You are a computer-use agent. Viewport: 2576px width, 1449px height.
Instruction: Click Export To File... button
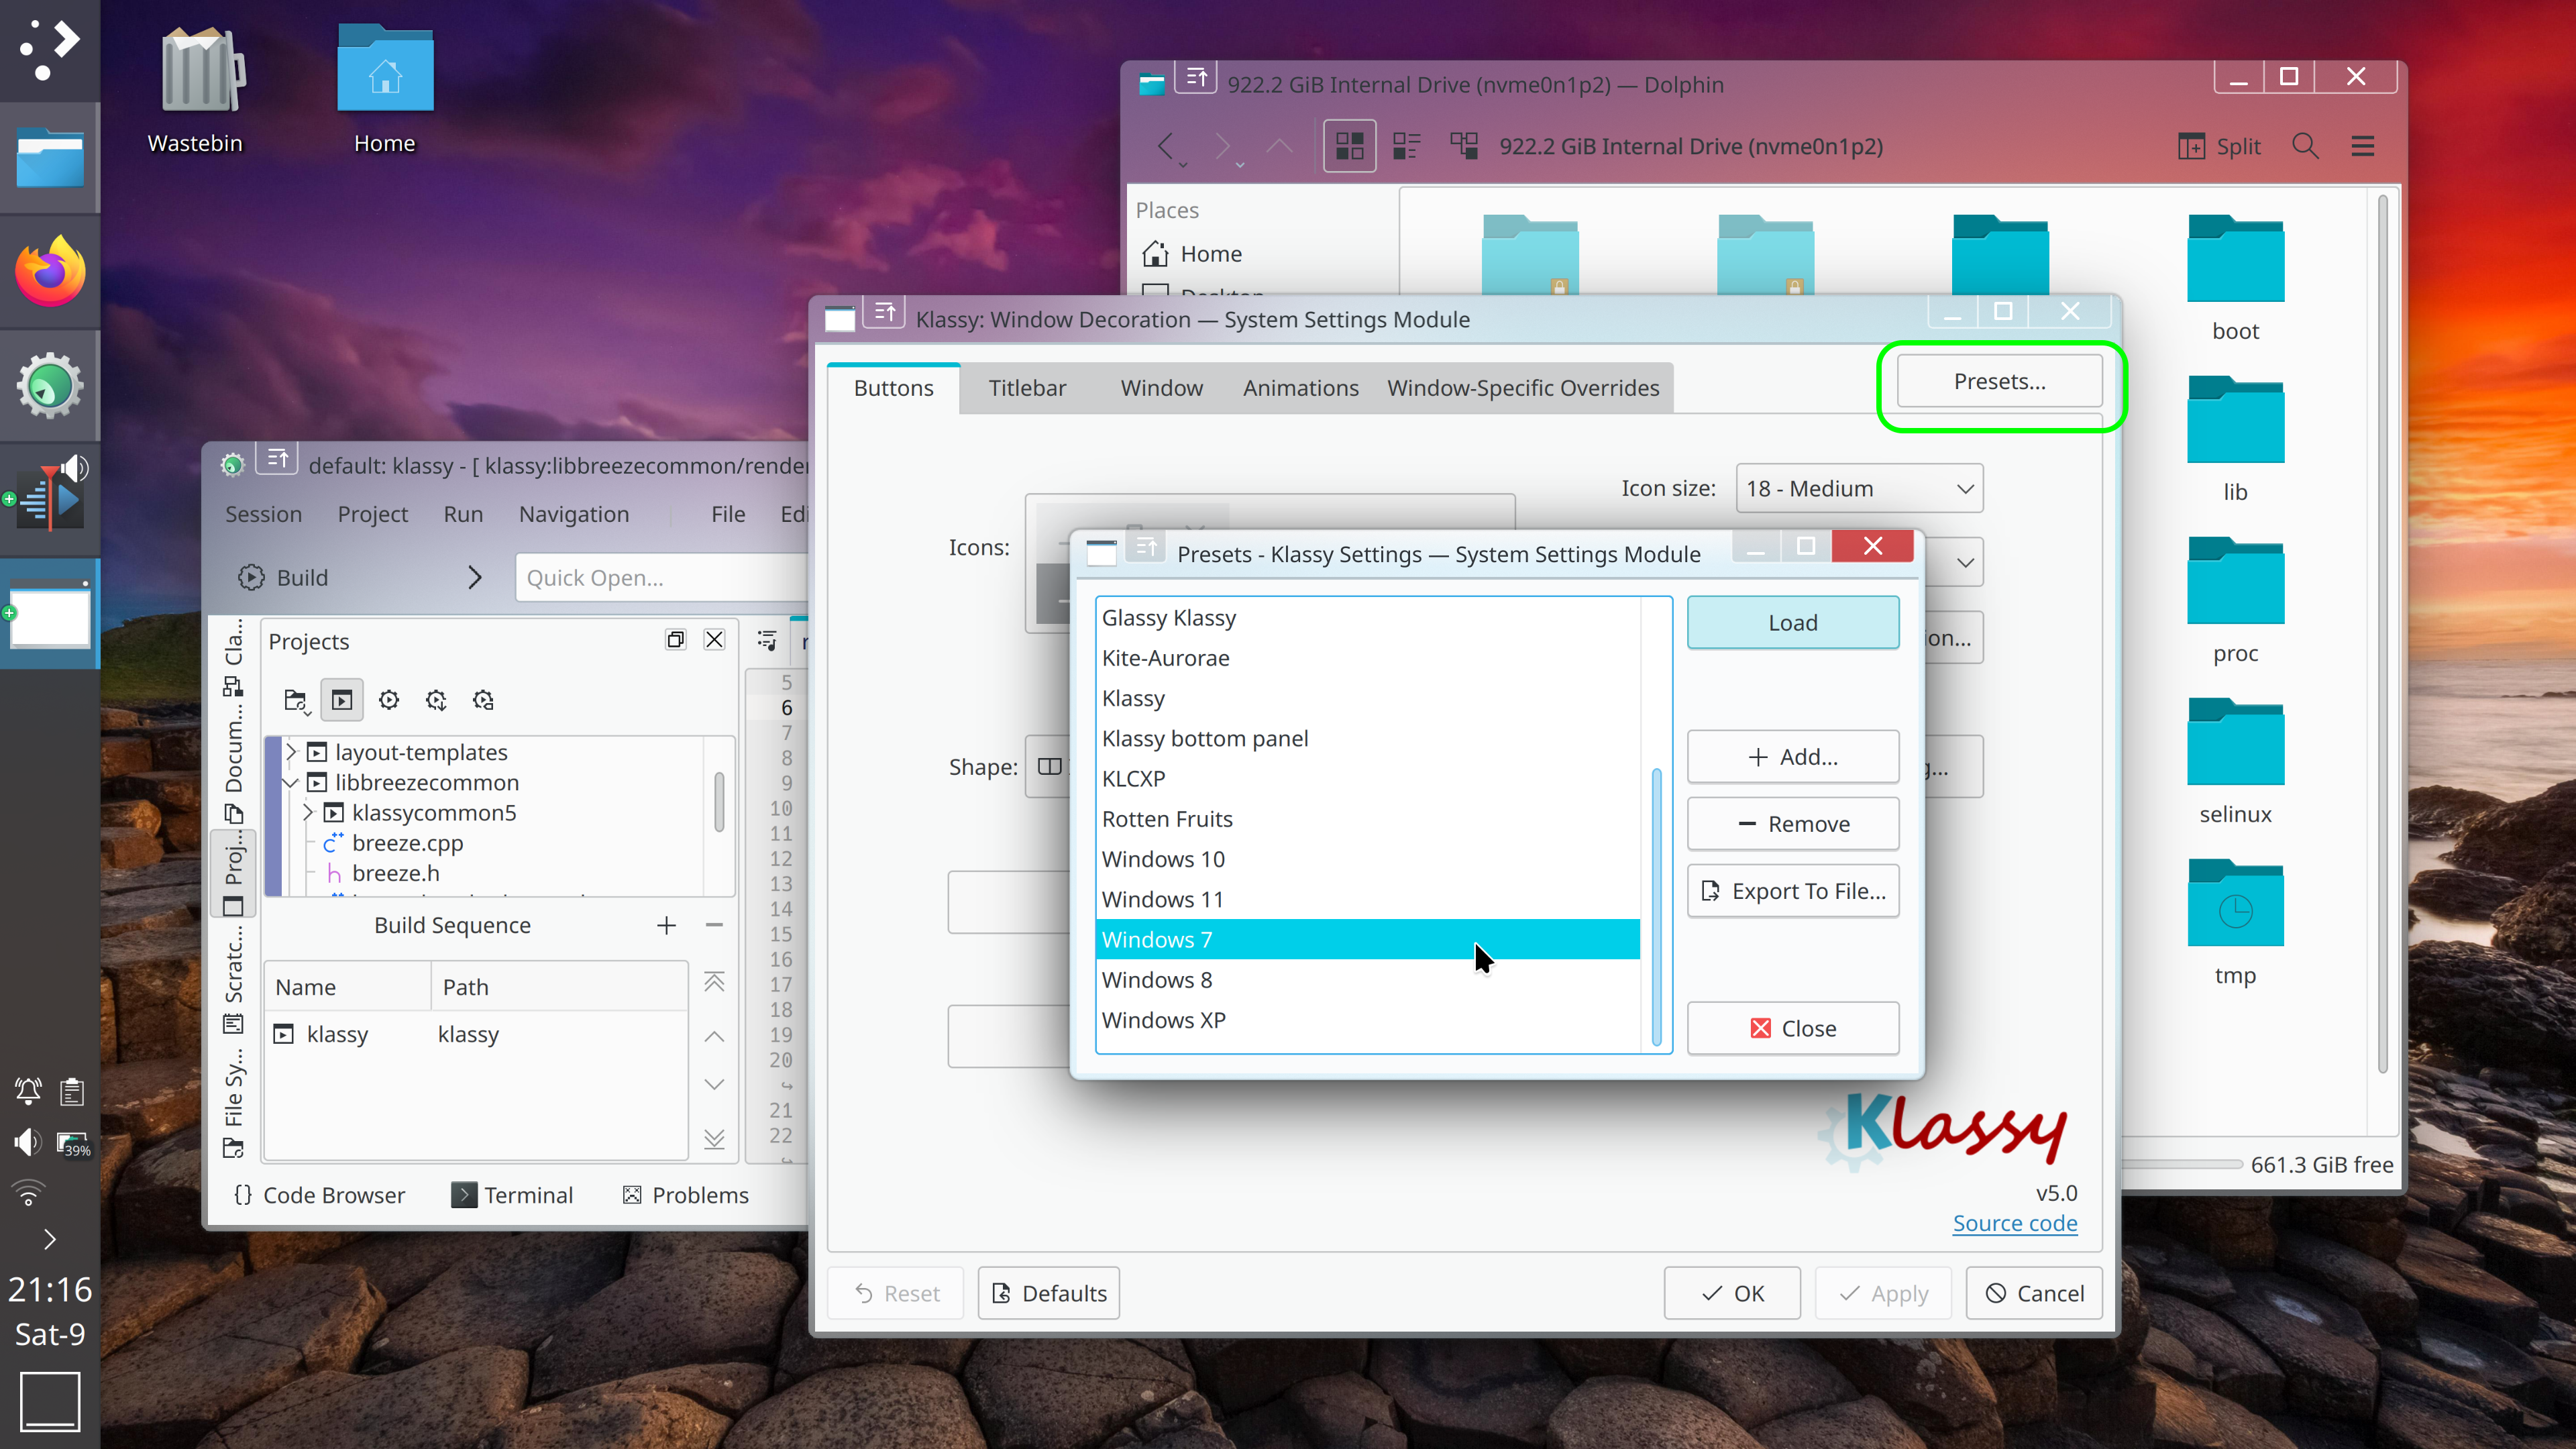point(1793,890)
